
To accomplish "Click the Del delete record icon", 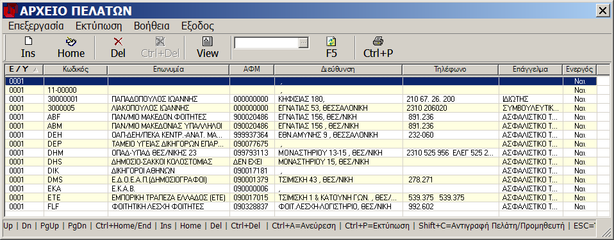I will point(118,42).
